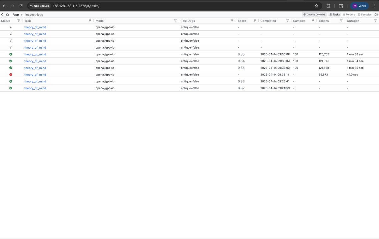
Task: Open the Duration column filter icon
Action: 376,21
